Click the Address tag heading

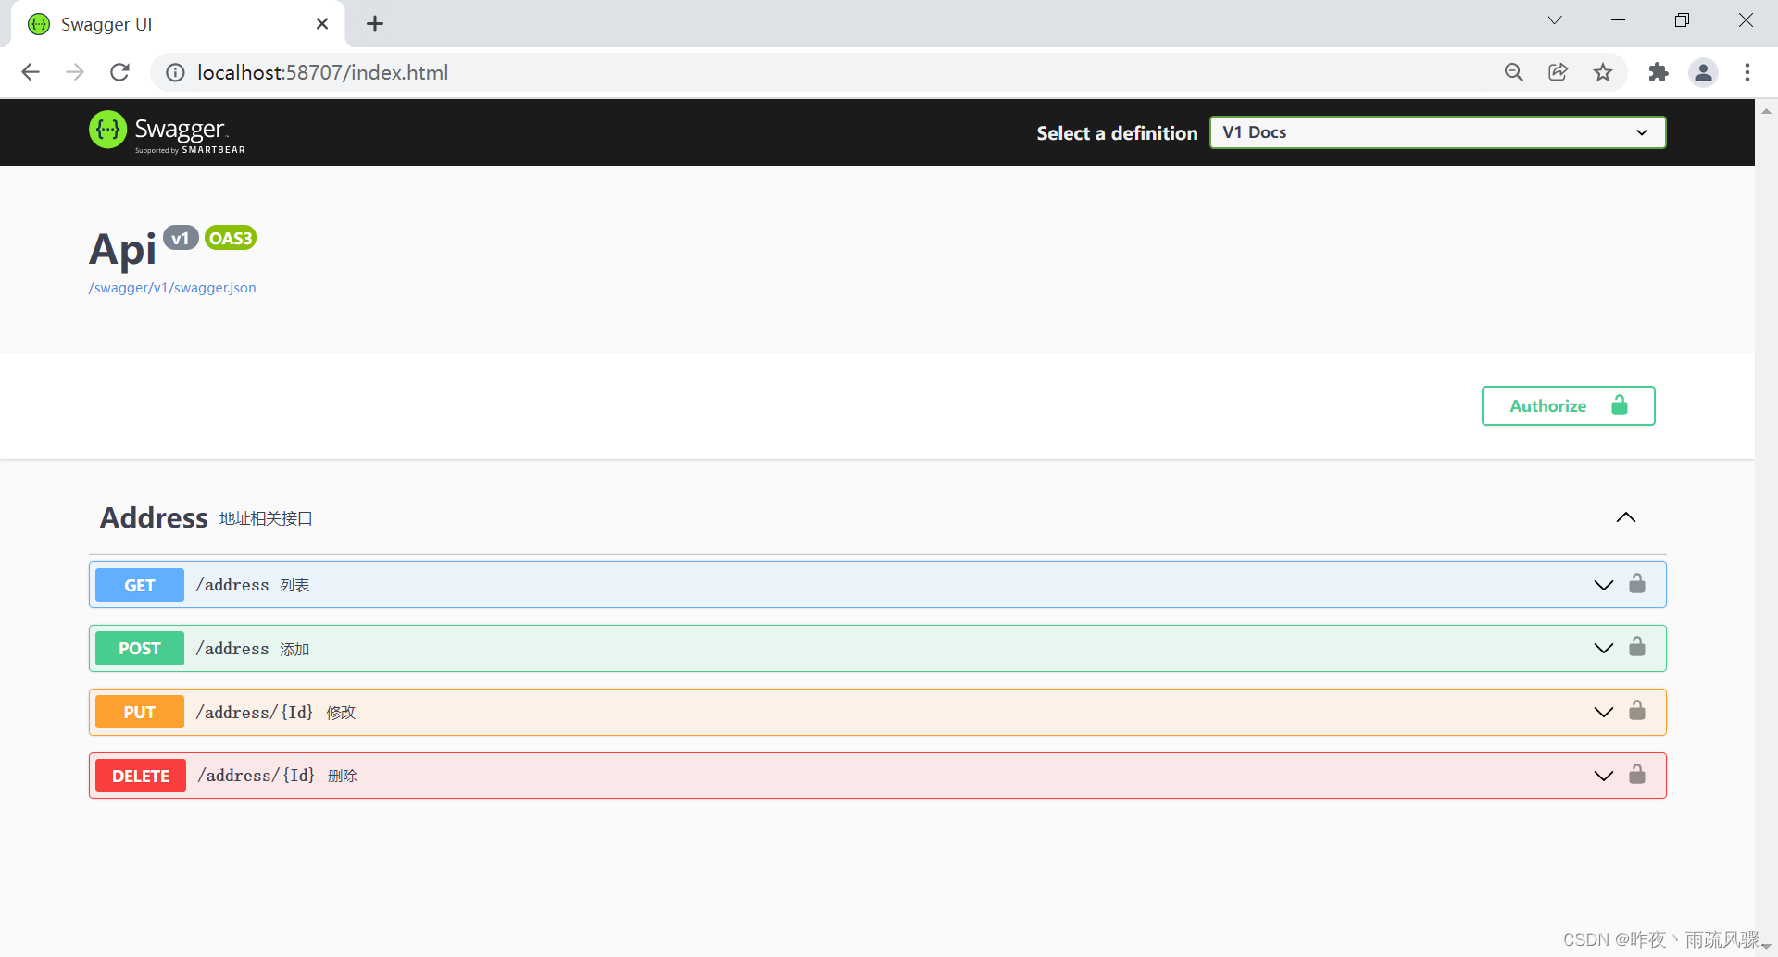tap(154, 517)
